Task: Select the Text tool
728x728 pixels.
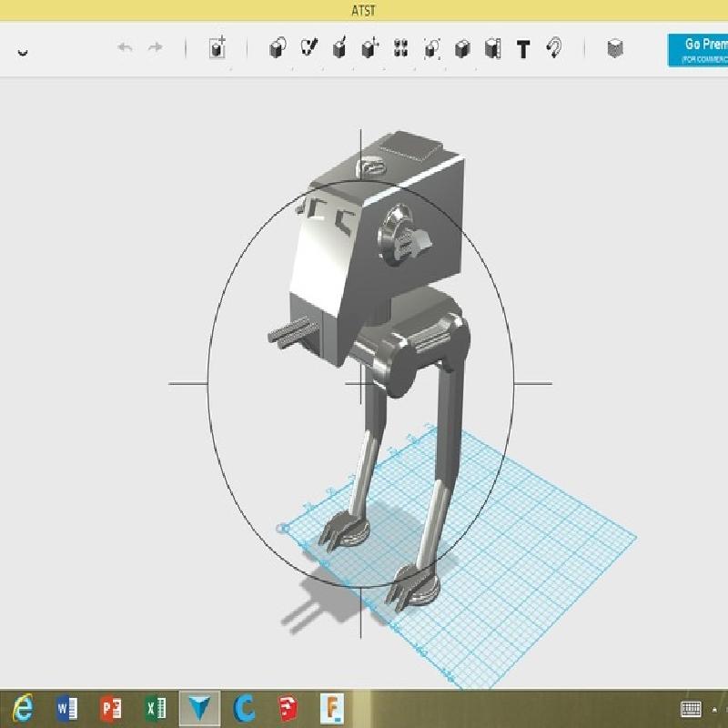Action: [x=523, y=49]
